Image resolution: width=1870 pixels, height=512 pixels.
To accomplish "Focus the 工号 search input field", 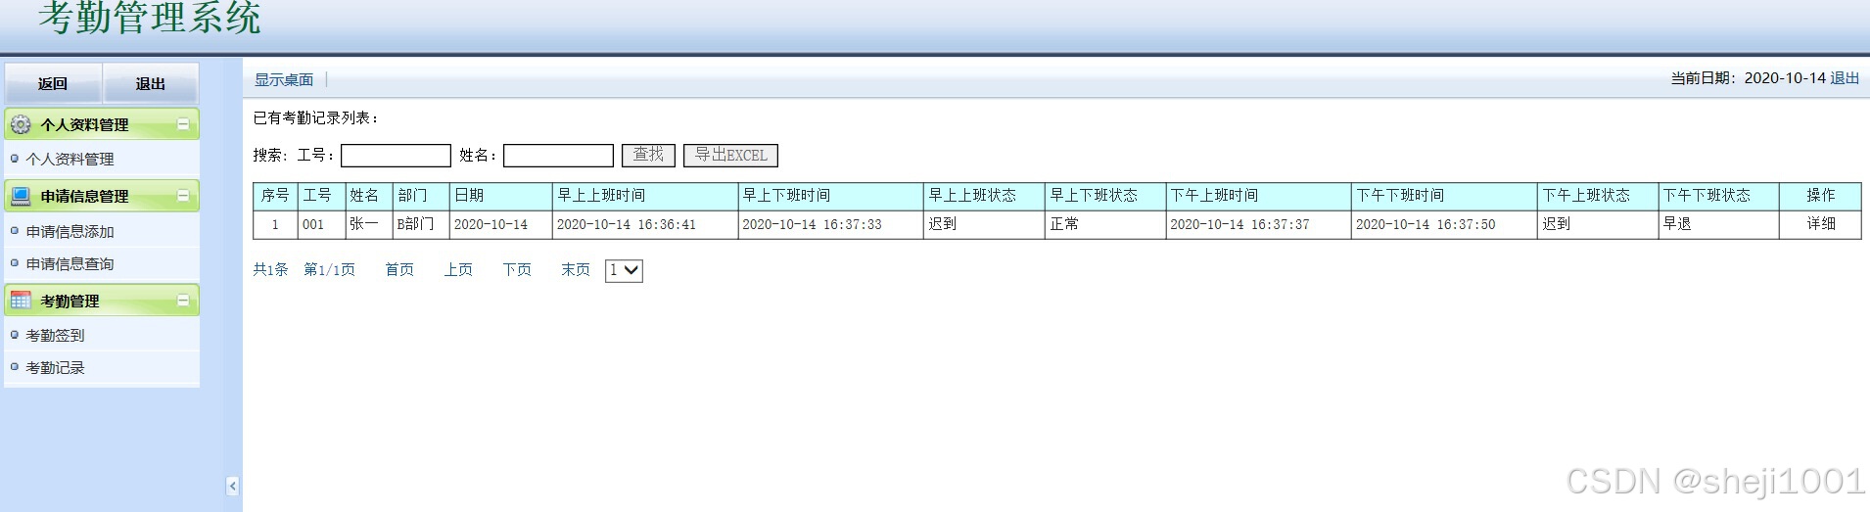I will (x=396, y=156).
